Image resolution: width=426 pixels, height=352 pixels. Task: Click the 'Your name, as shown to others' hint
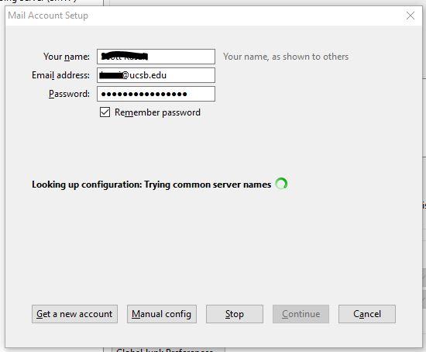[x=286, y=57]
